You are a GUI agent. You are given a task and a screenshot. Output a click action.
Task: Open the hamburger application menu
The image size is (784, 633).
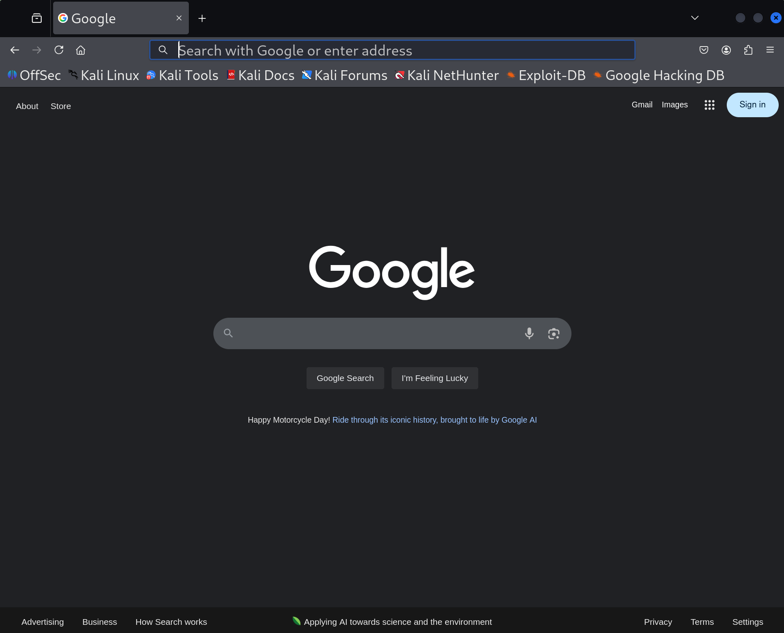click(x=770, y=50)
